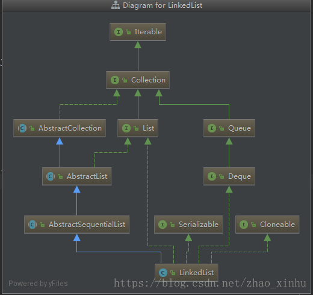Click the interface icon on Iterable

[x=119, y=32]
